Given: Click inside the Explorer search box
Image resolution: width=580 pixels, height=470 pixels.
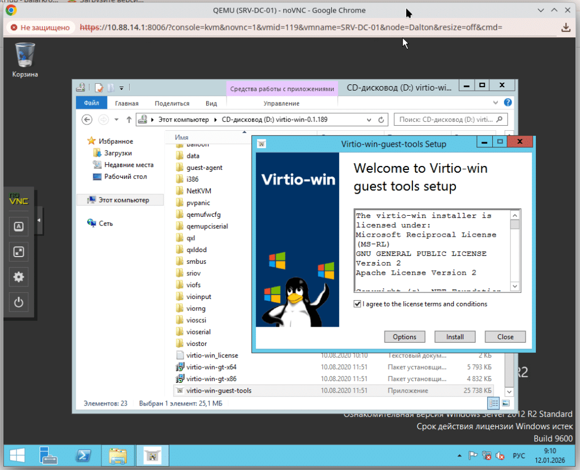Looking at the screenshot, I should click(x=450, y=119).
